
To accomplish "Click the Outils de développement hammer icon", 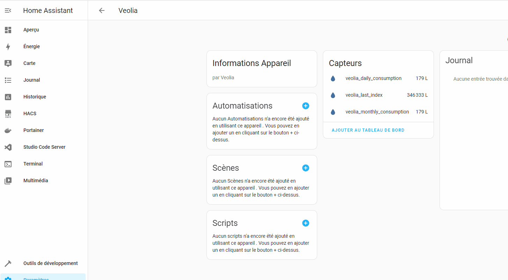I will click(x=8, y=264).
